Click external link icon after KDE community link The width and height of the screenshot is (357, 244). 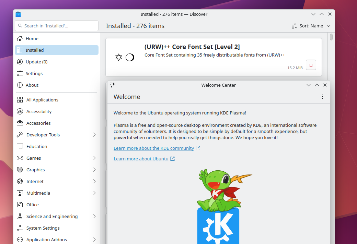(x=198, y=148)
